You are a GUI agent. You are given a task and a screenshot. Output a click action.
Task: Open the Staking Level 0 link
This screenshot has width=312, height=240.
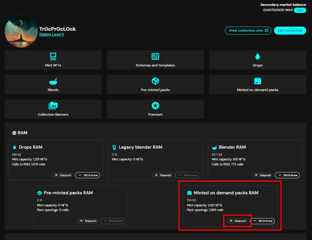[x=51, y=35]
